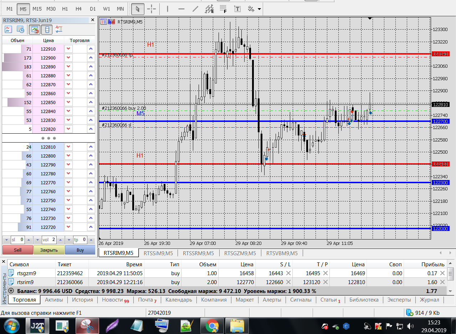This screenshot has width=456, height=334.
Task: Toggle the D1 daily timeframe button
Action: coord(93,9)
